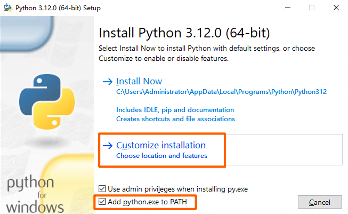Viewport: 348px width, 214px height.
Task: Click the blue and yellow Python logo
Action: (x=47, y=100)
